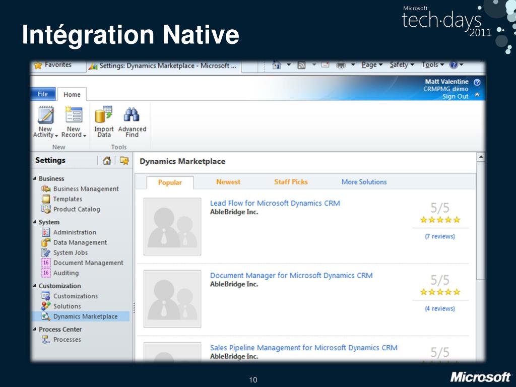The width and height of the screenshot is (516, 387).
Task: Click the System Jobs icon
Action: (46, 252)
